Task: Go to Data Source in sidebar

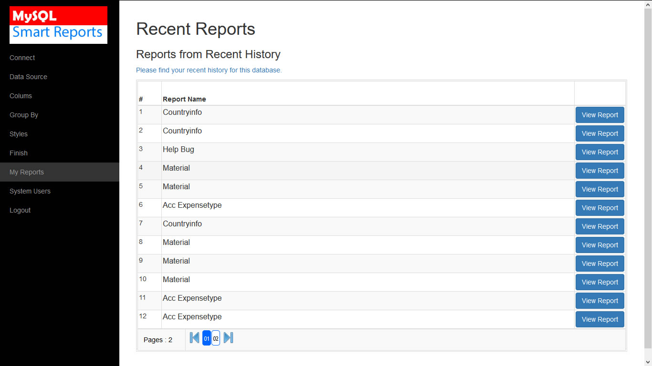Action: coord(28,77)
